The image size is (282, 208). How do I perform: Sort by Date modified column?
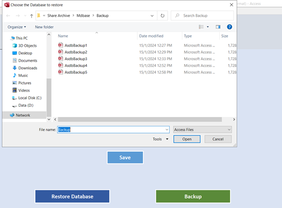pyautogui.click(x=151, y=36)
